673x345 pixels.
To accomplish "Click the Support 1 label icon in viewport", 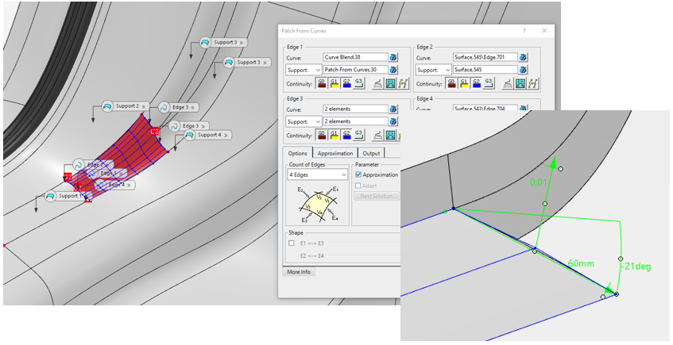I will pyautogui.click(x=51, y=196).
